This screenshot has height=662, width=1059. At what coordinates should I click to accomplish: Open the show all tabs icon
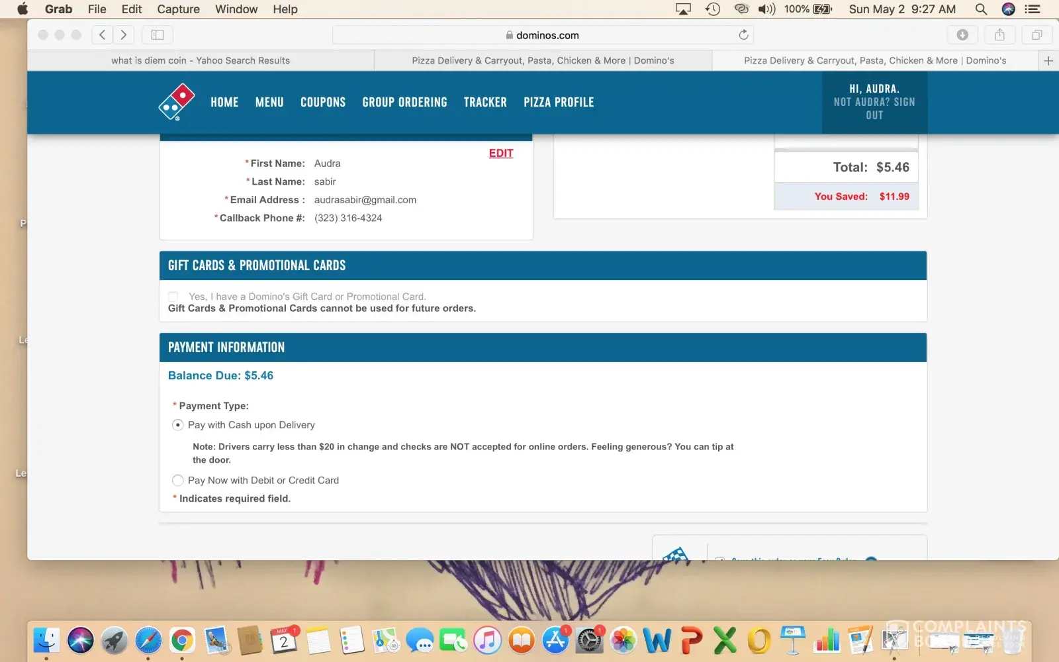[x=1036, y=35]
